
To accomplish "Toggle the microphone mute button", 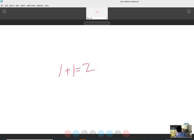I will pos(68,133).
